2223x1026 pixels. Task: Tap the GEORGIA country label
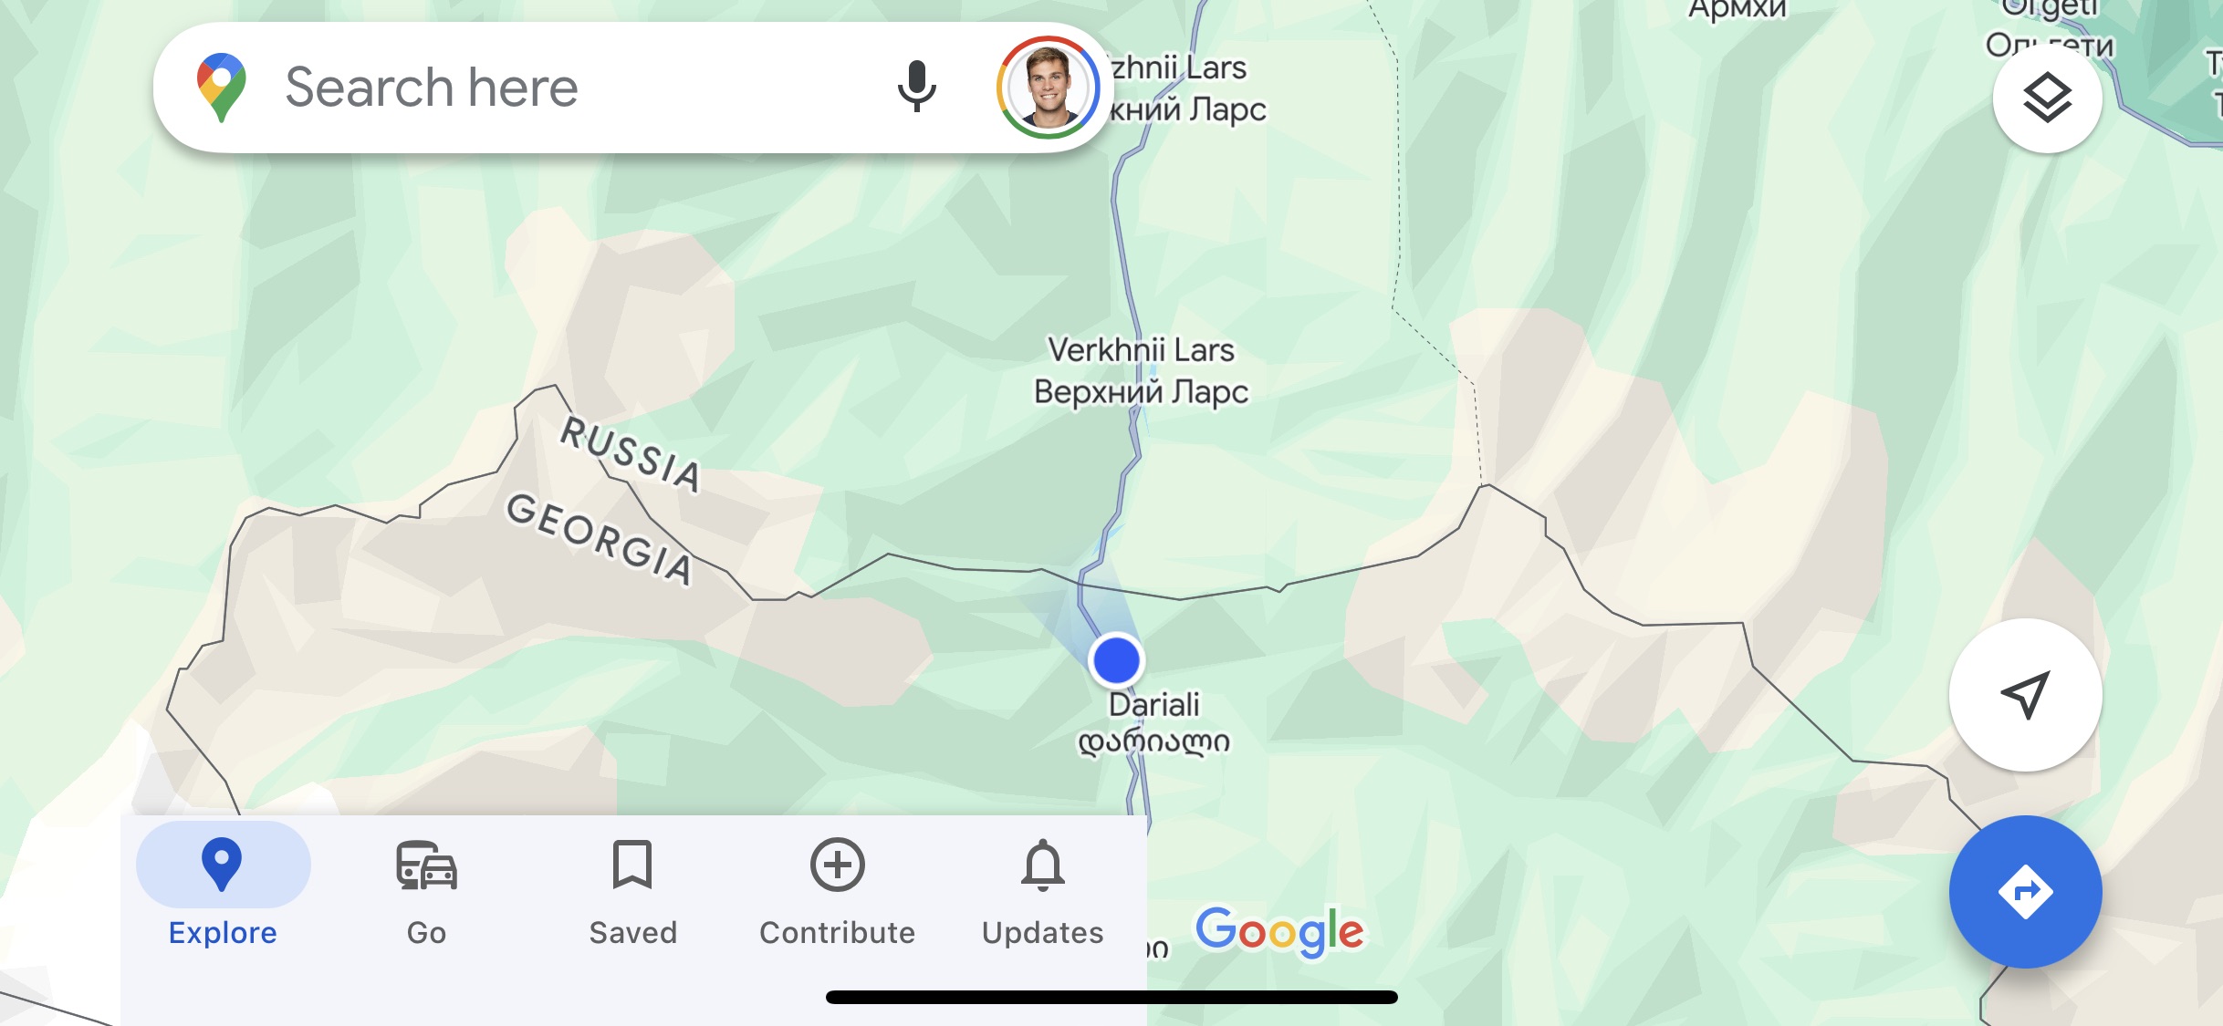pos(600,538)
